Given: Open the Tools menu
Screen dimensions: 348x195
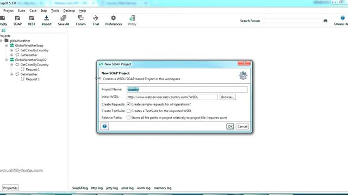Looking at the screenshot, I should (55, 11).
